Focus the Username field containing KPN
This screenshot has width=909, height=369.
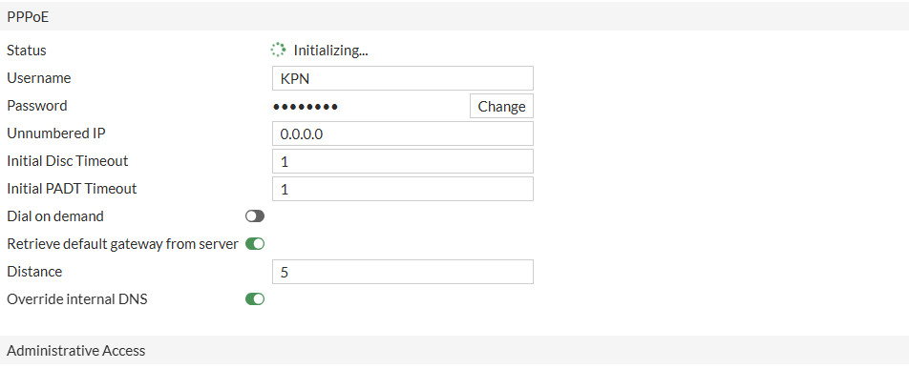click(x=402, y=78)
